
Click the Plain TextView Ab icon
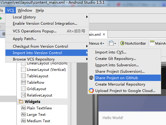[23, 108]
